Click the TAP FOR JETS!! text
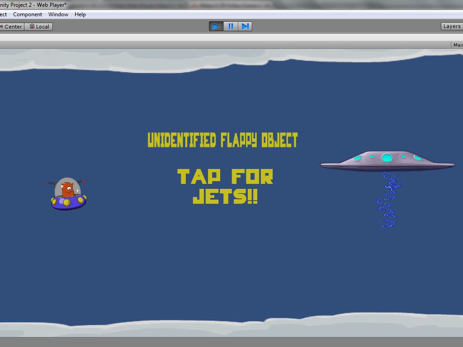 tap(225, 187)
